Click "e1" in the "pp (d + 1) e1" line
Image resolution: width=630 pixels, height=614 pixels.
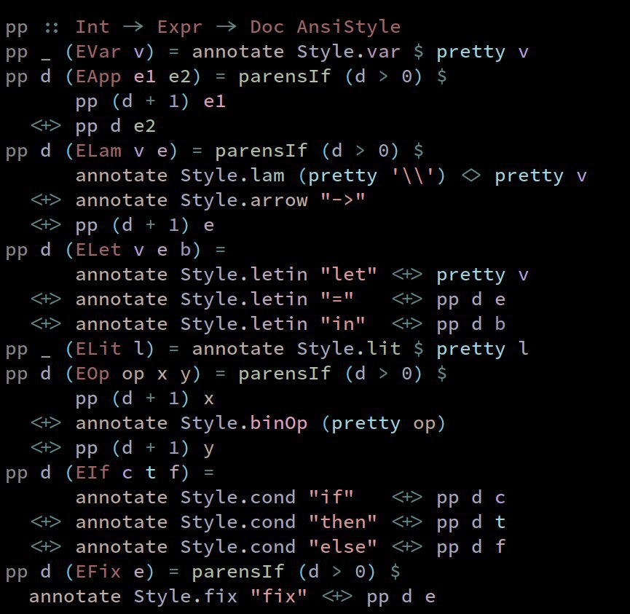(214, 101)
